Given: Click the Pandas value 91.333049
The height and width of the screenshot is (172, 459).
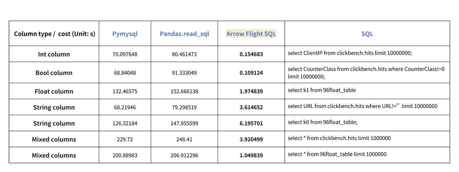Looking at the screenshot, I should click(184, 73).
